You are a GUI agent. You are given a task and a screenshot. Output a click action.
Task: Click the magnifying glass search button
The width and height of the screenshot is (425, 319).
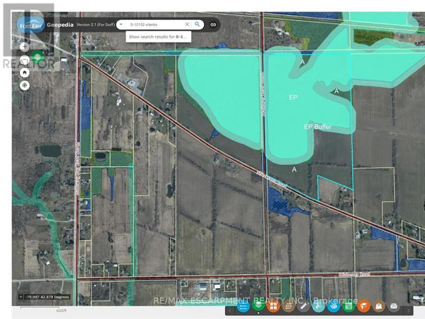198,24
